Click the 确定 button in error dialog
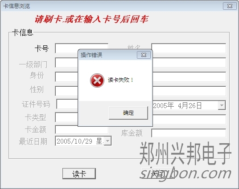 tap(128, 113)
